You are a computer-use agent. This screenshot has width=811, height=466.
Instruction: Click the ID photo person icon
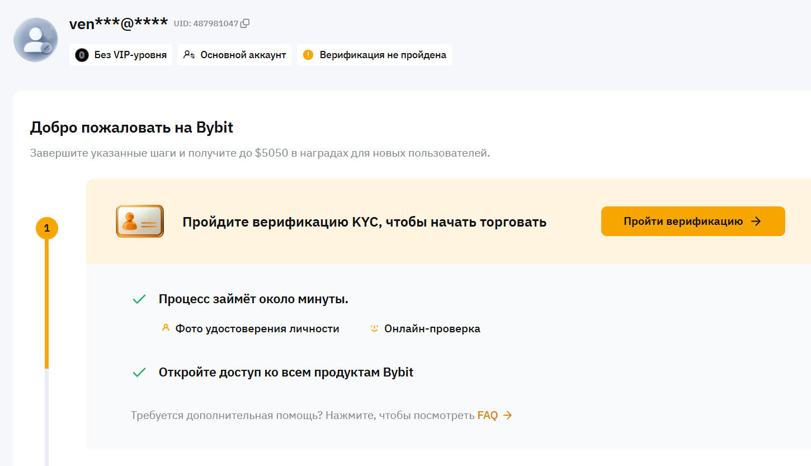pyautogui.click(x=165, y=328)
